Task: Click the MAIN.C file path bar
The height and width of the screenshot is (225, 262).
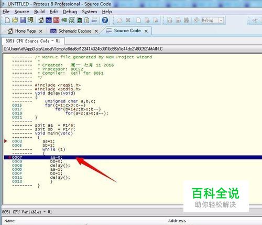Action: (132, 49)
